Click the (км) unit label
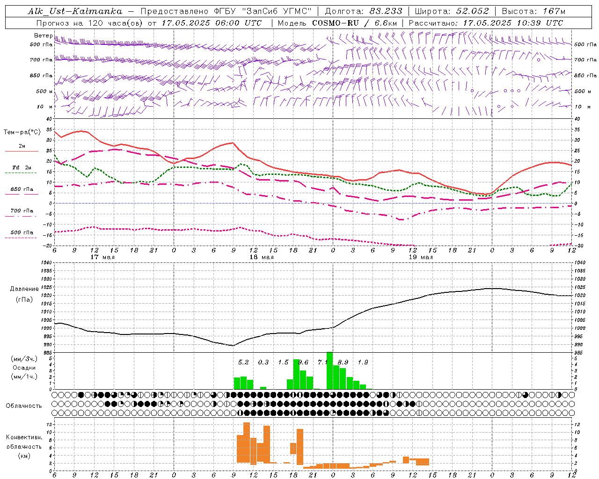599x479 pixels. point(24,456)
